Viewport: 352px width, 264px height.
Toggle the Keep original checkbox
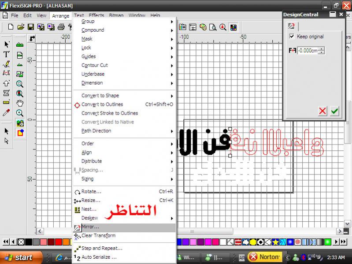(291, 37)
